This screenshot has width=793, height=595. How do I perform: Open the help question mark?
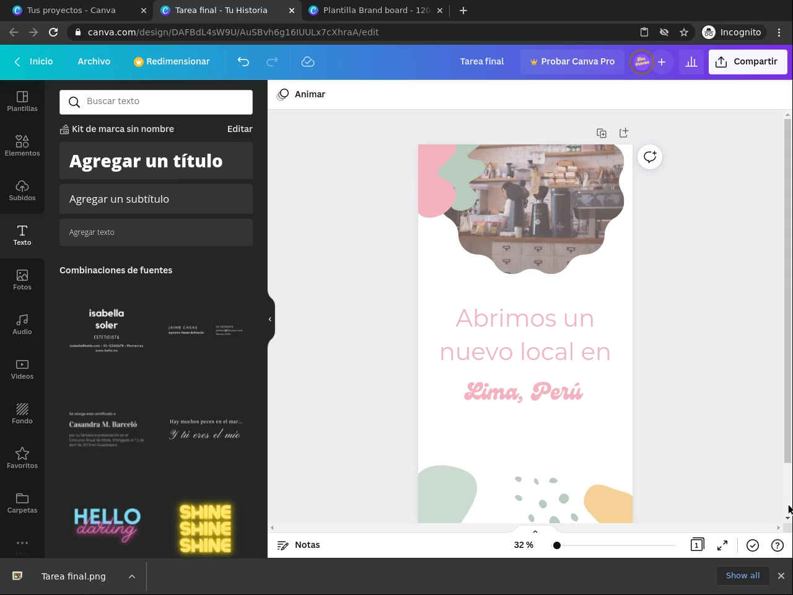click(x=778, y=545)
